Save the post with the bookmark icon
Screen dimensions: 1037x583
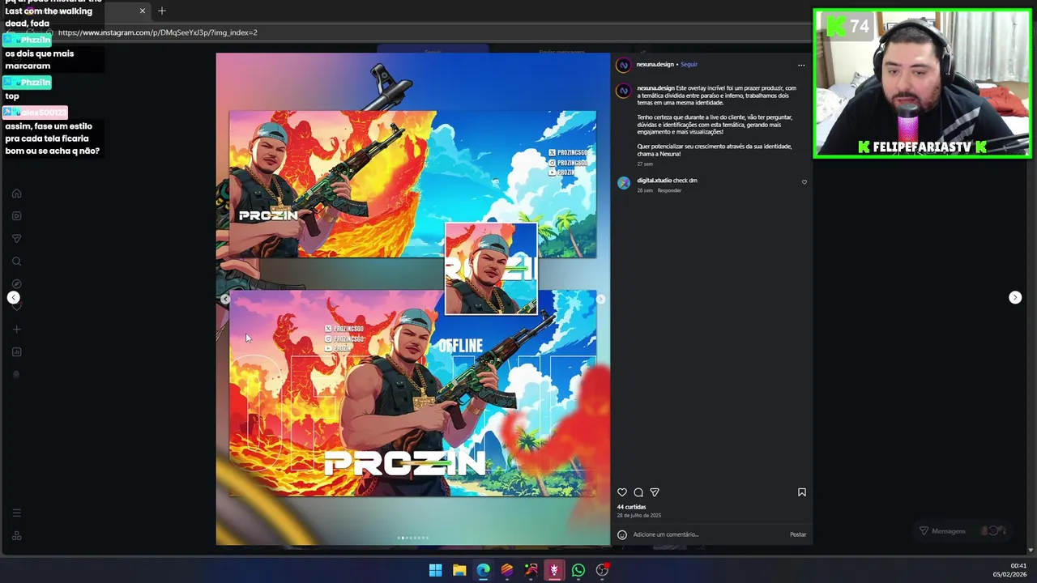[802, 492]
